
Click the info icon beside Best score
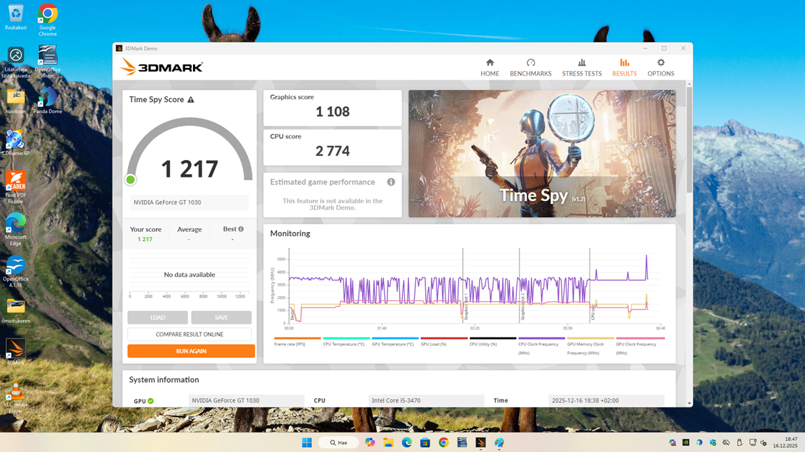coord(241,229)
